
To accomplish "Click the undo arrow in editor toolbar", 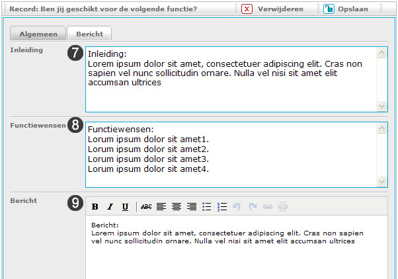I will click(237, 207).
